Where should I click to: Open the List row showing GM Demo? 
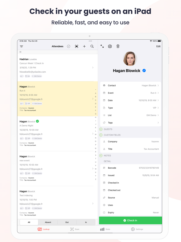click(x=131, y=115)
